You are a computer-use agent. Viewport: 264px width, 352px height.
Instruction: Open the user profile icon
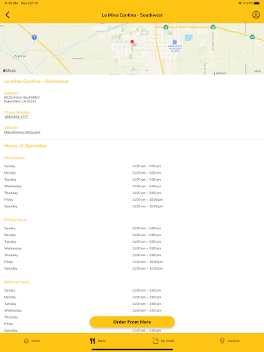[256, 15]
